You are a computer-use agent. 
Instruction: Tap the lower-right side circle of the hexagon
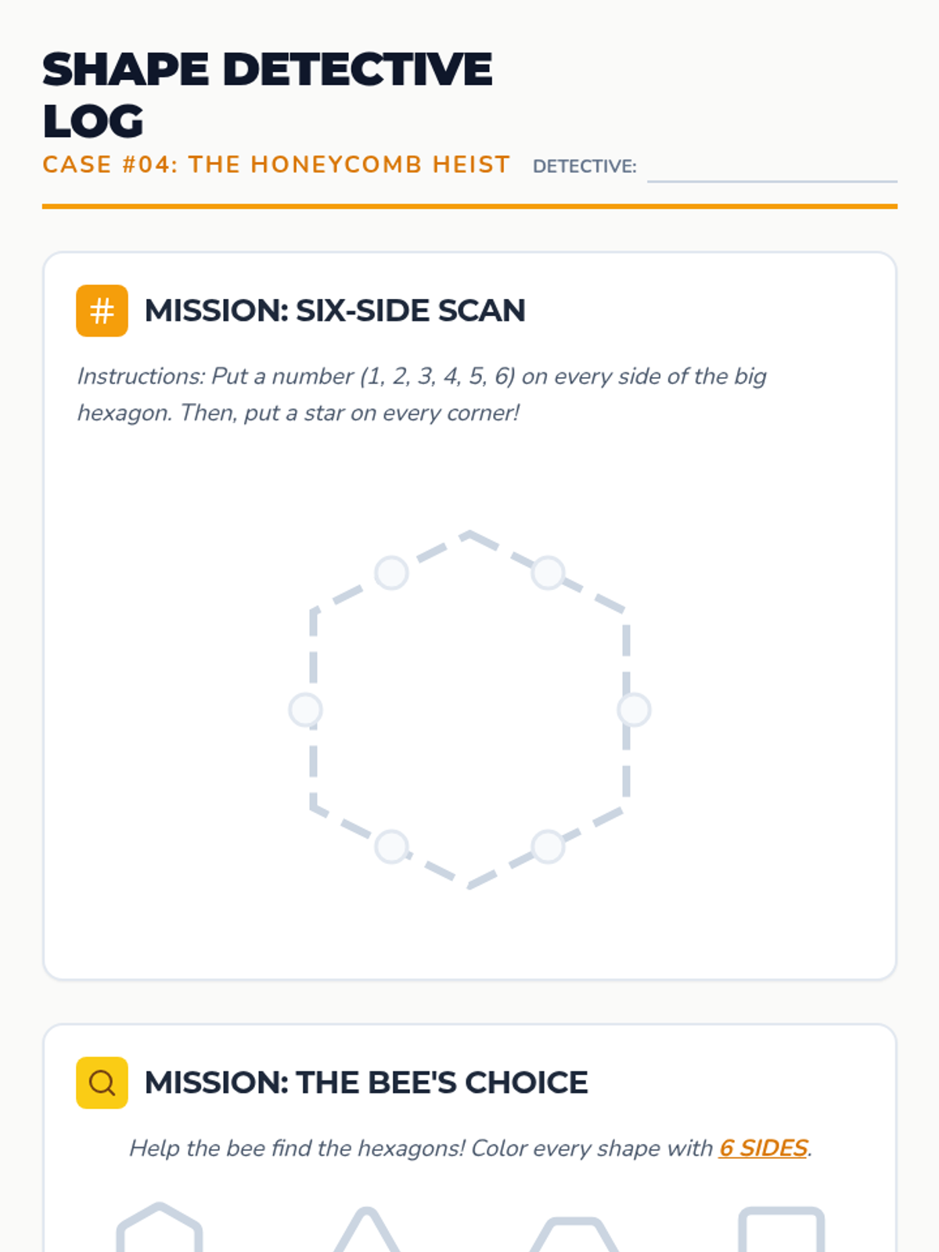(548, 847)
